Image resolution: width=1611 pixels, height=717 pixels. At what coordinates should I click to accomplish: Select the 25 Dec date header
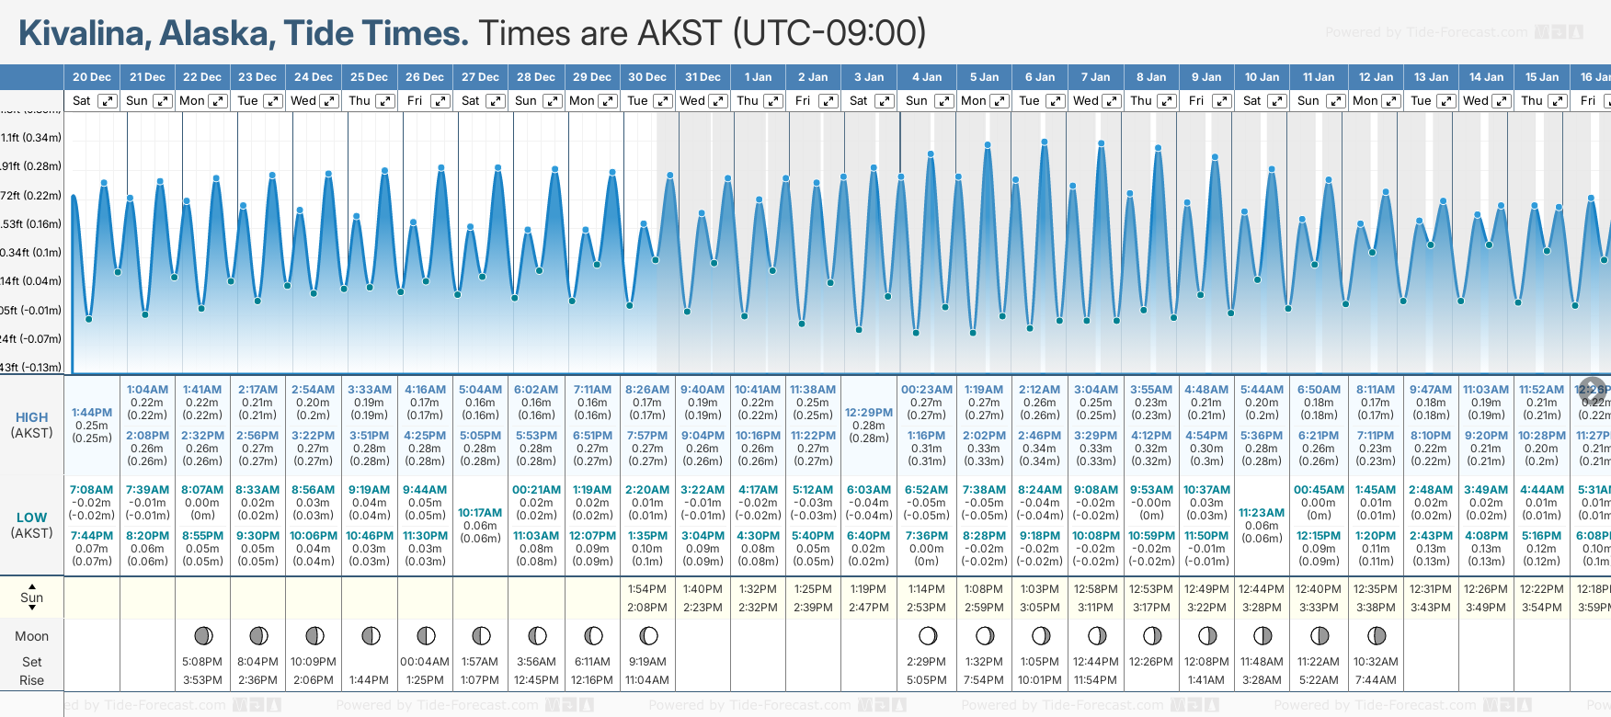tap(369, 77)
